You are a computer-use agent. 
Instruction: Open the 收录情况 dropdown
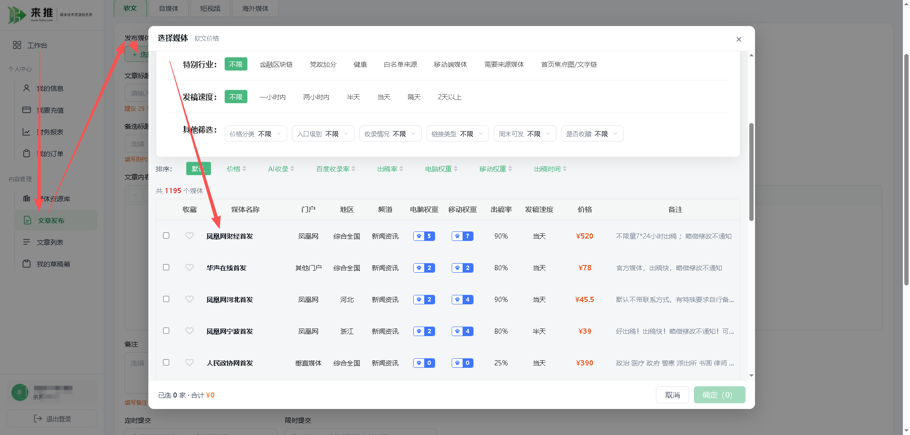tap(391, 134)
